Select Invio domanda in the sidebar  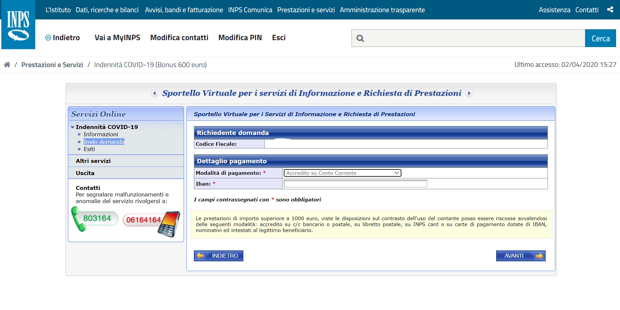click(x=104, y=142)
